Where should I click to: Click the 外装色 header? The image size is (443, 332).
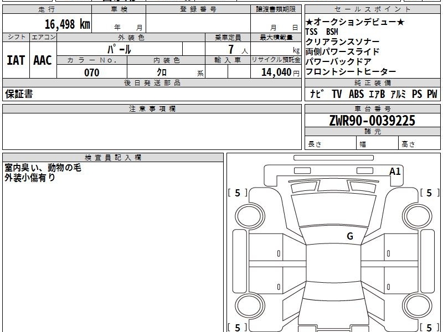(x=131, y=38)
